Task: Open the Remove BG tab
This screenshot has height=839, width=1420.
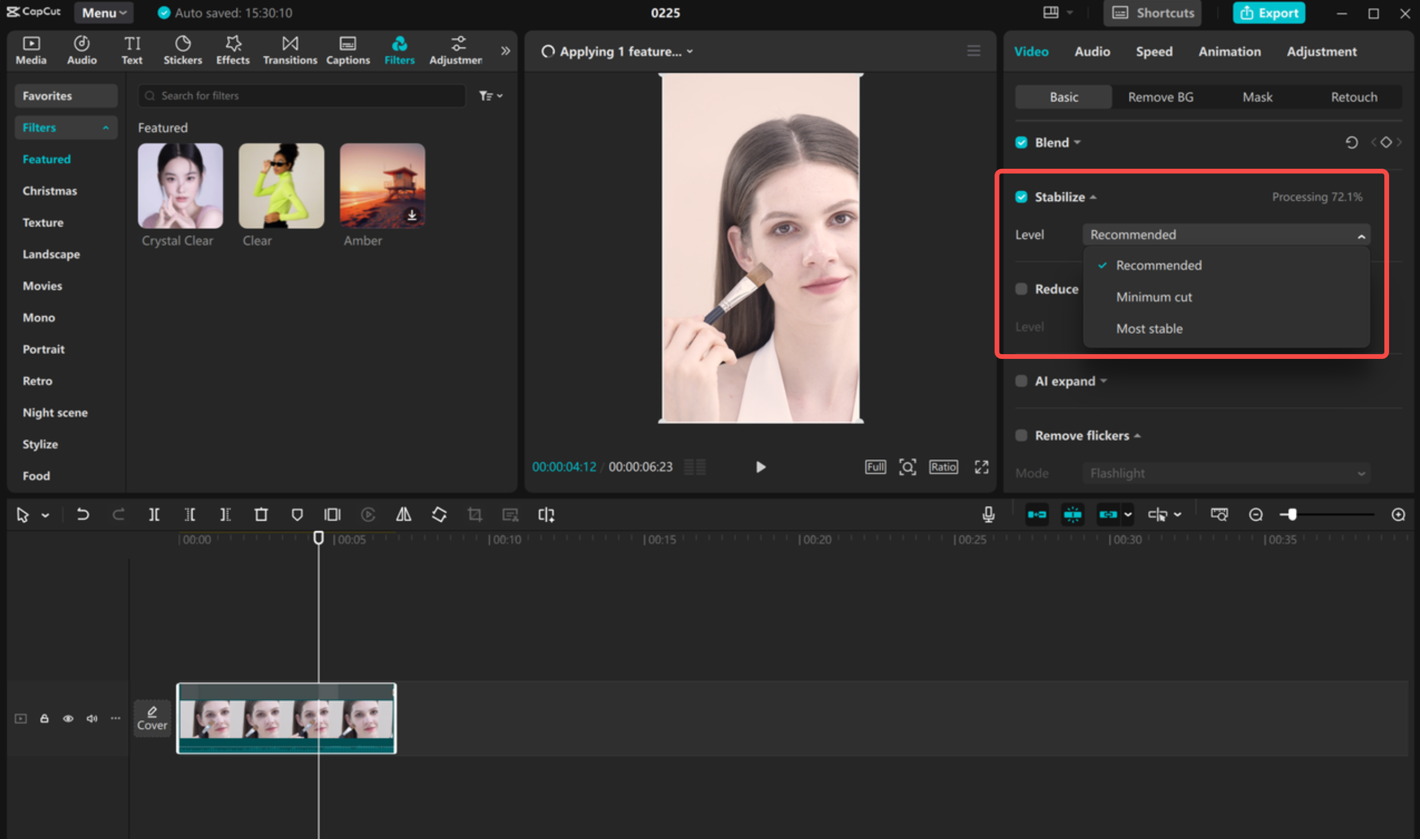Action: coord(1160,97)
